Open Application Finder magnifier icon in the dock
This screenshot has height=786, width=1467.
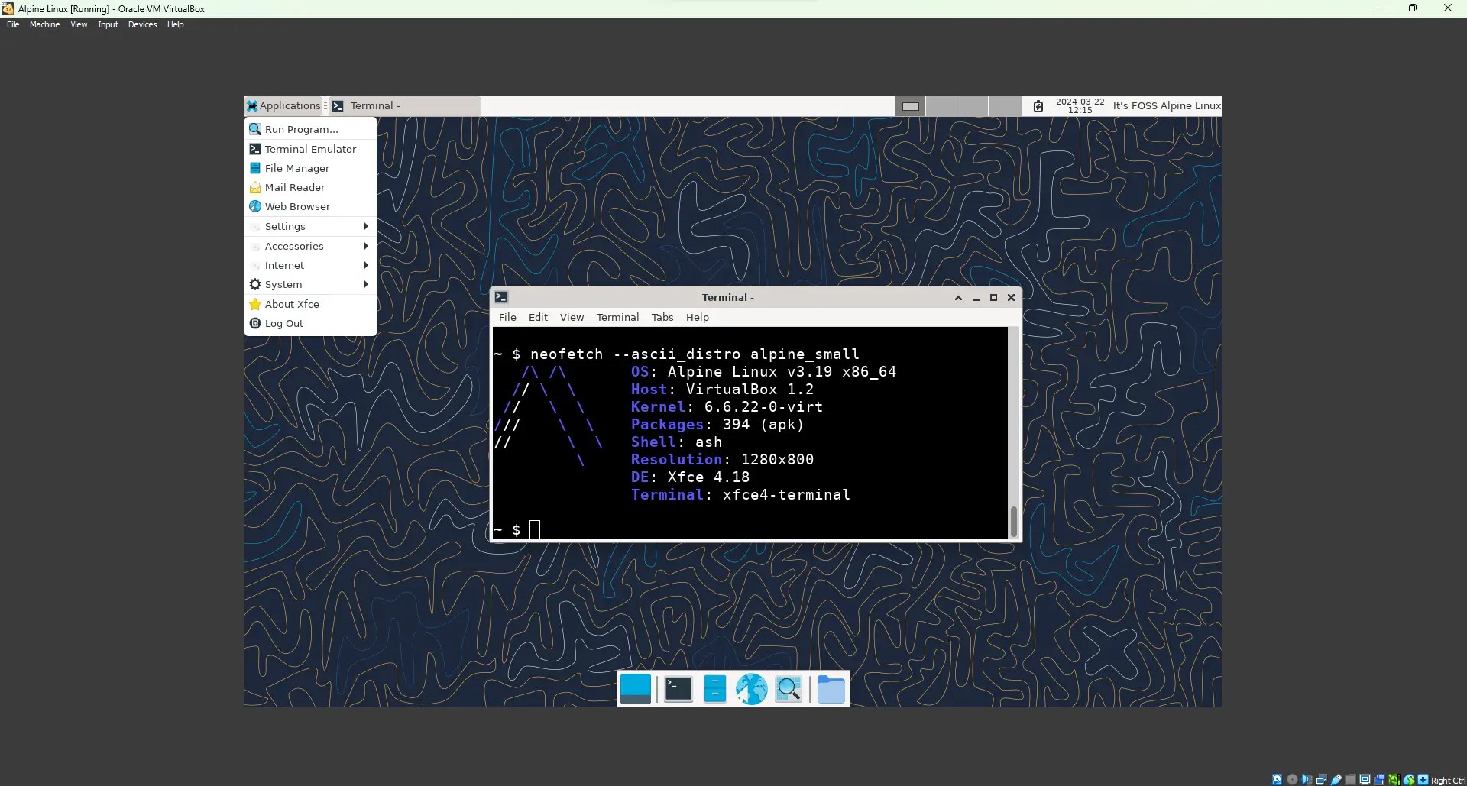coord(789,688)
